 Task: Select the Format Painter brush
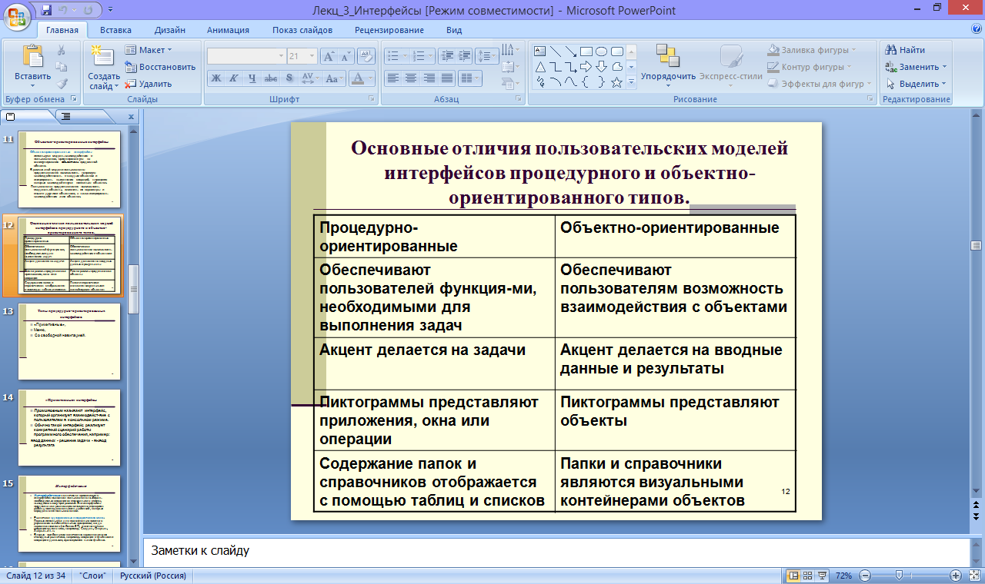coord(62,84)
